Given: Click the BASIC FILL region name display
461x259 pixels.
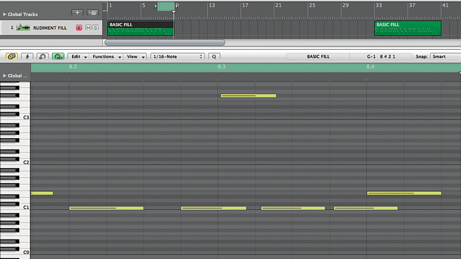Looking at the screenshot, I should pyautogui.click(x=318, y=56).
